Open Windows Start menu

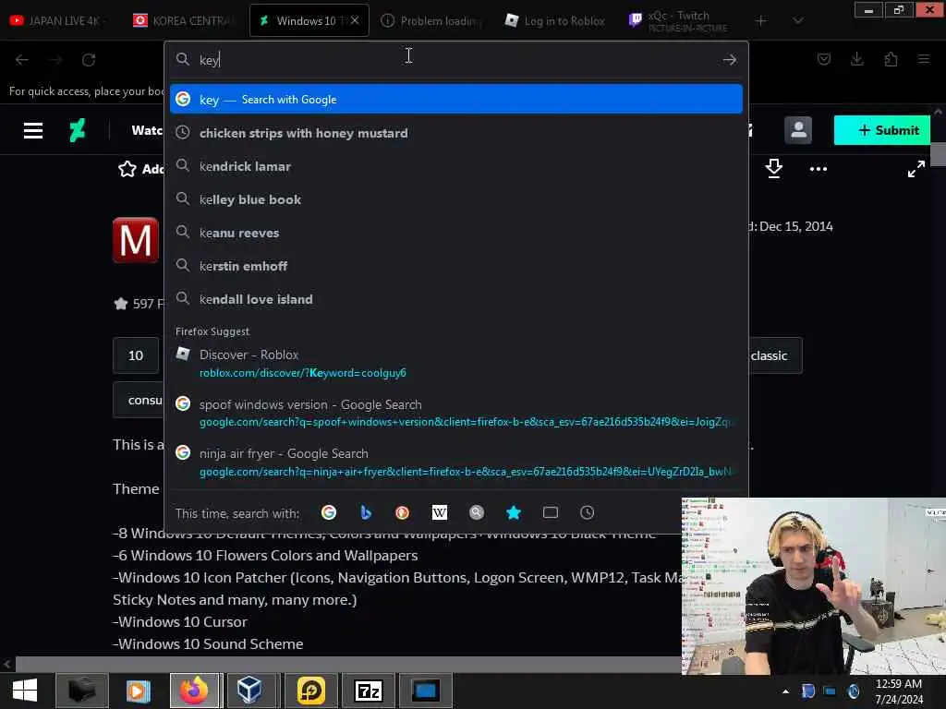[x=25, y=691]
